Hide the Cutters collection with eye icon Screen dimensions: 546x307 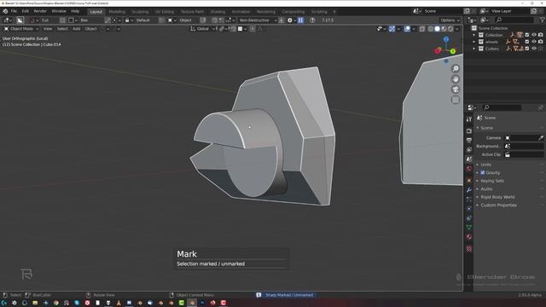pyautogui.click(x=534, y=49)
